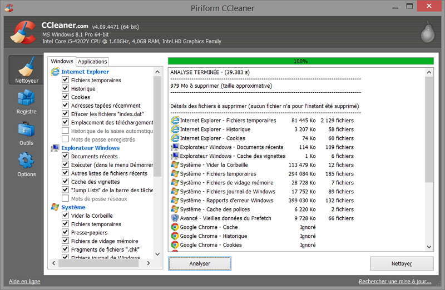Select the ANALYSE TERMINÉE result line
Viewport: 445px width, 290px height.
tap(210, 72)
